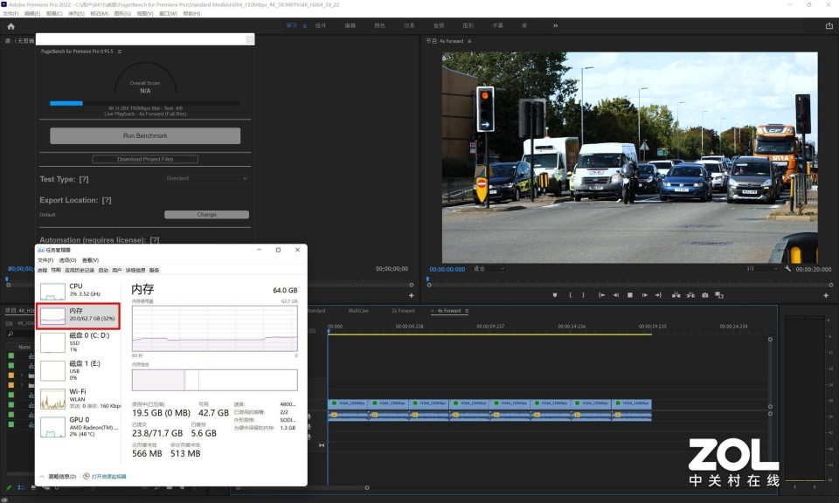Collapse Task Manager to fewer details
The height and width of the screenshot is (503, 839).
[59, 477]
